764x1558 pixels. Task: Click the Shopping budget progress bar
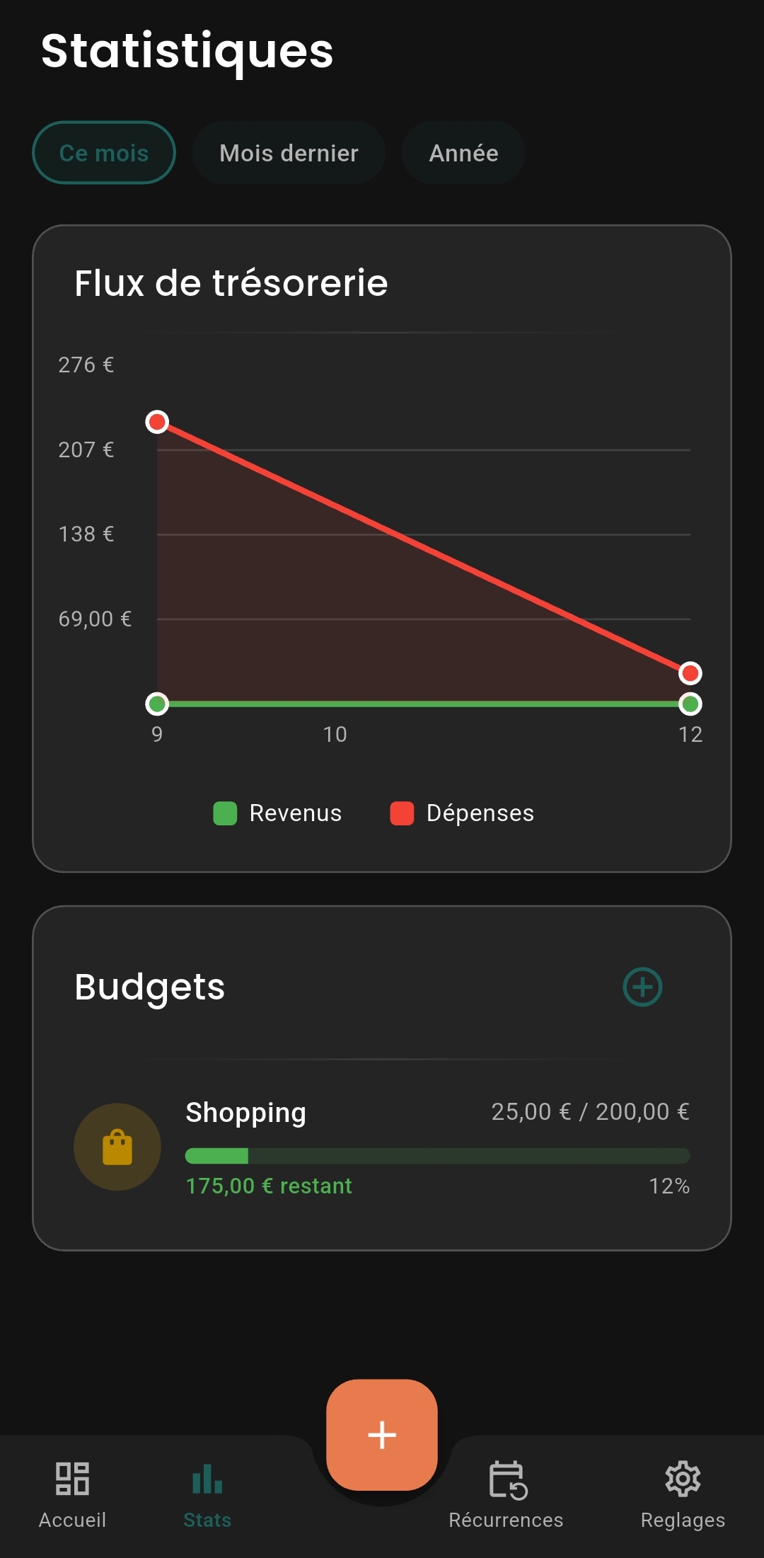pyautogui.click(x=437, y=1156)
